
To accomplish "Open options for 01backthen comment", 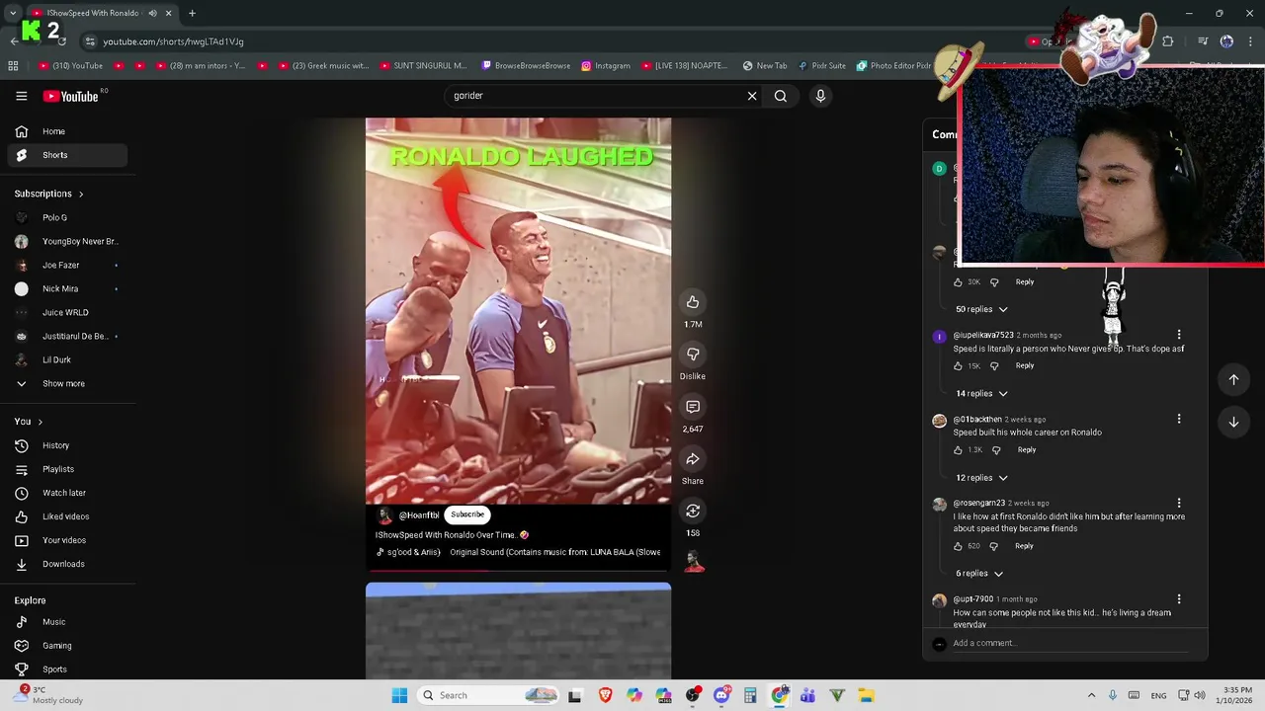I will click(x=1178, y=419).
